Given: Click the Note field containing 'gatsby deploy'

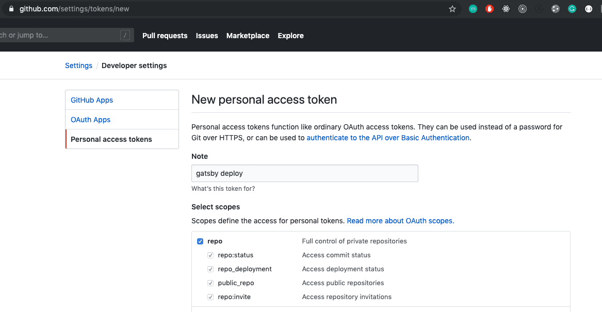Looking at the screenshot, I should click(305, 173).
